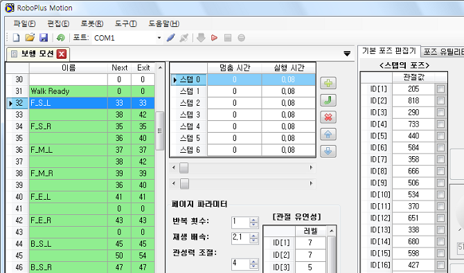Click the step list horizontal scrollbar thumb
Viewport: 464px width, 273px height.
(x=184, y=168)
